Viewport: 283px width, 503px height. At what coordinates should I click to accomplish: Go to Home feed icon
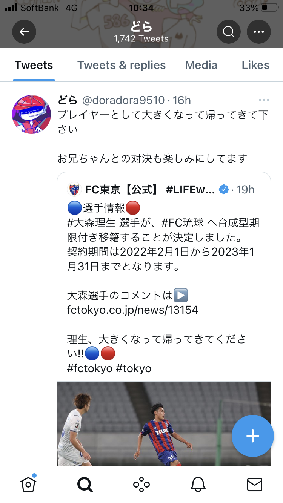28,484
